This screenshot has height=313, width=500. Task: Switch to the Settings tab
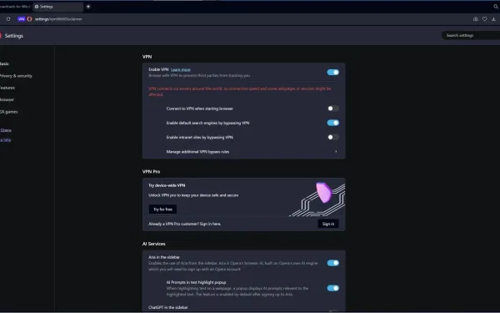[57, 7]
